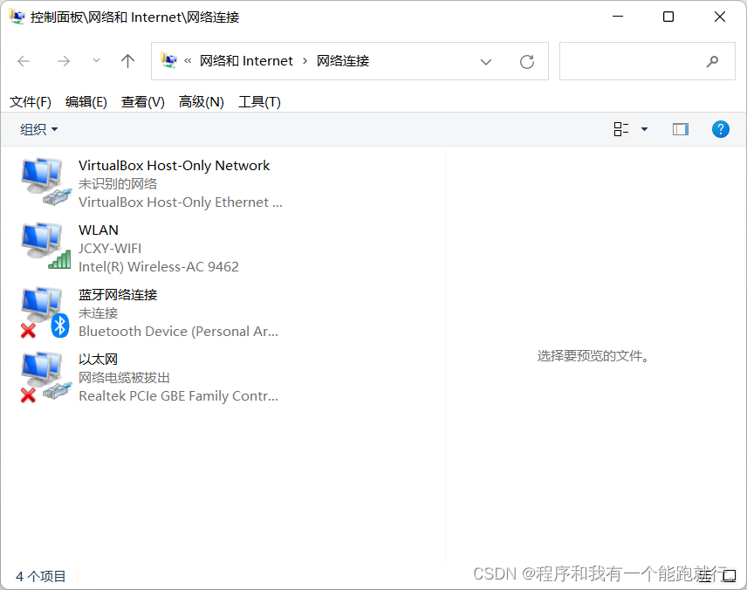Image resolution: width=747 pixels, height=590 pixels.
Task: Open Help with the blue question mark icon
Action: [720, 128]
